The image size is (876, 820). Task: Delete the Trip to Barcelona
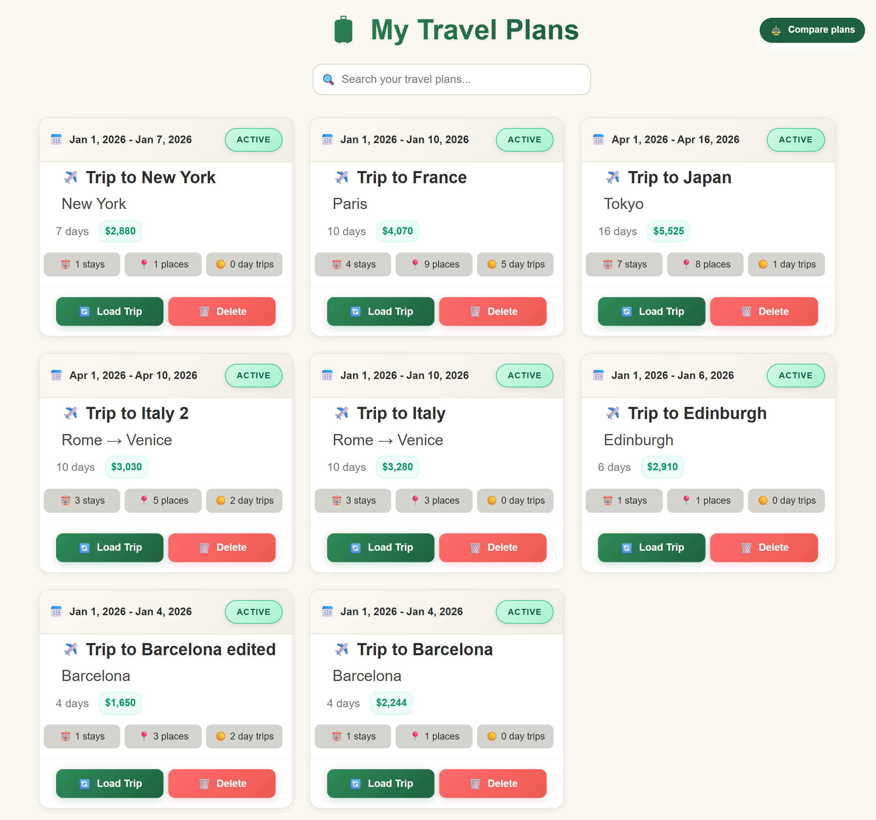click(493, 783)
